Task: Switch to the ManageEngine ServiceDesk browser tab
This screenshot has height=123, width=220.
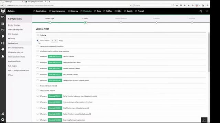Action: (36, 2)
